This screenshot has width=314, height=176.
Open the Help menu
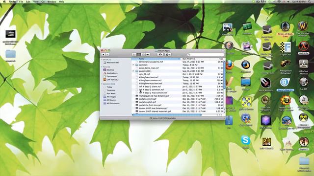tap(61, 1)
